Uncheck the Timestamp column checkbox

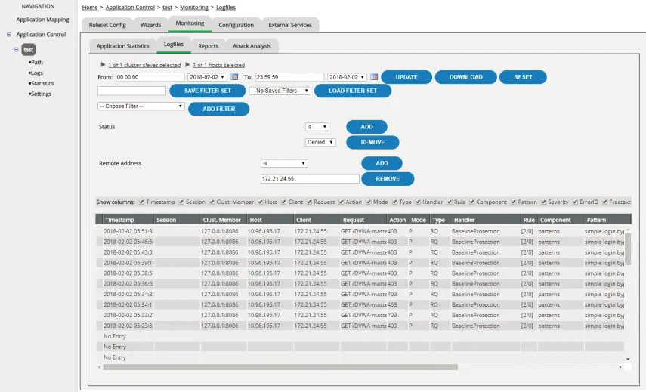(x=142, y=202)
